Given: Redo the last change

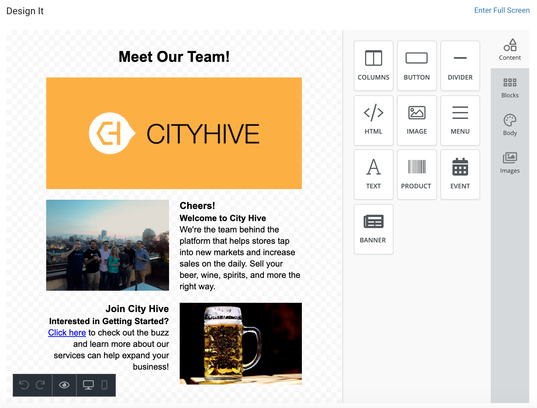Looking at the screenshot, I should pos(40,385).
